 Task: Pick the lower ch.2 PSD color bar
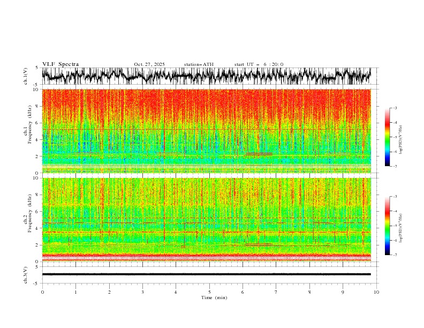point(387,226)
